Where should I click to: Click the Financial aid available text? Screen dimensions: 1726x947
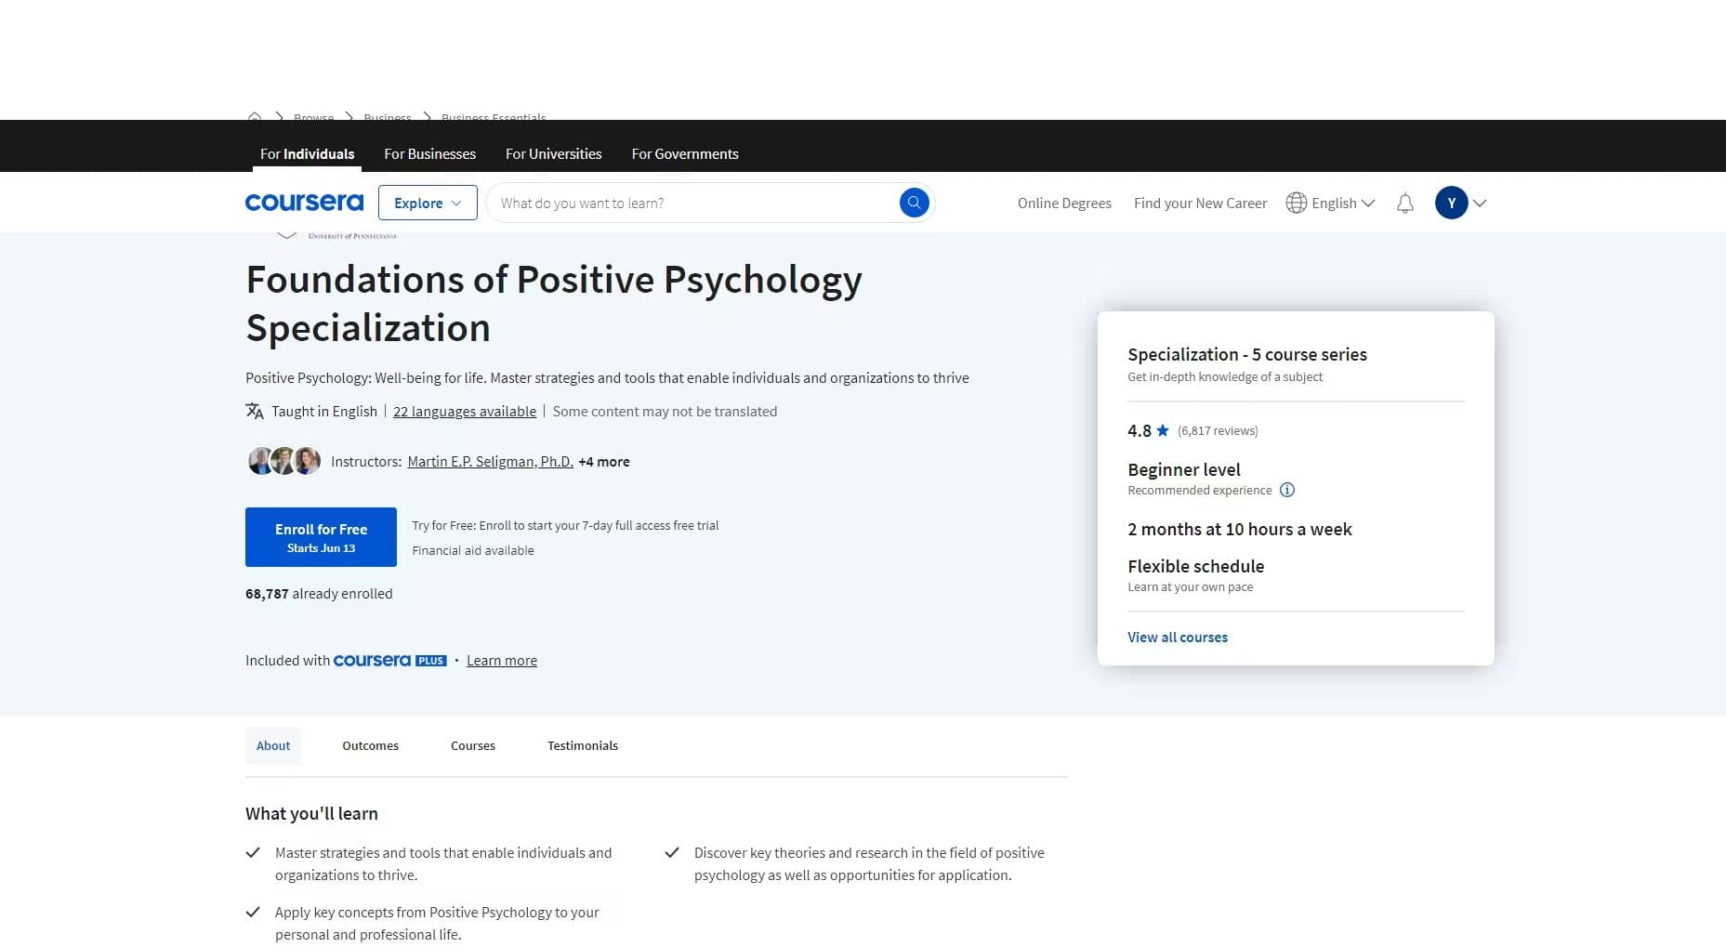473,550
